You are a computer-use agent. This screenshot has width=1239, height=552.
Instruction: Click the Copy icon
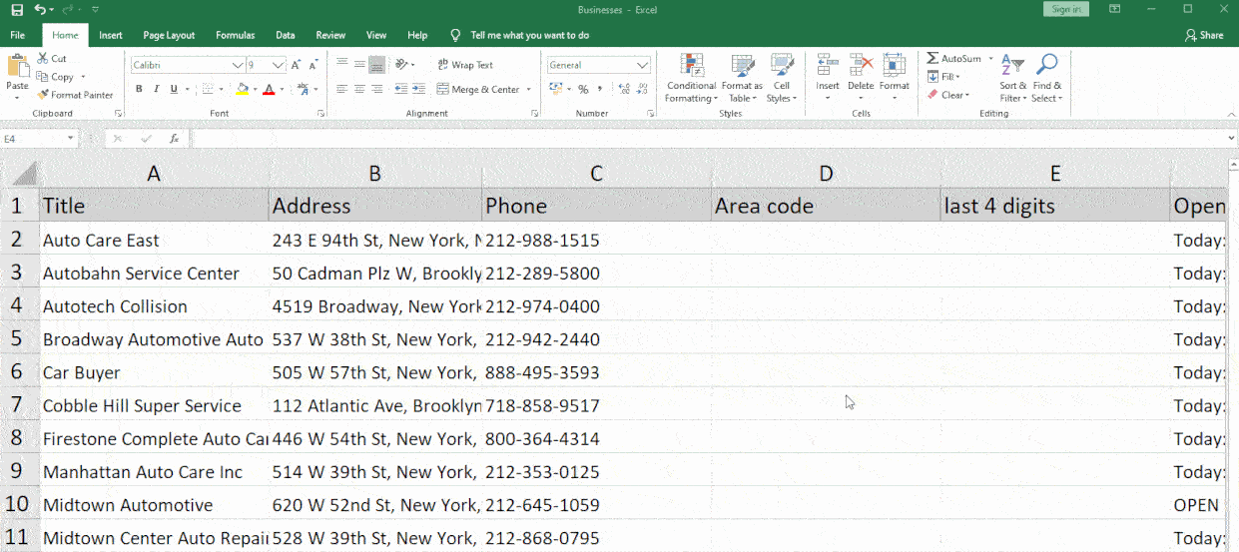pos(43,77)
